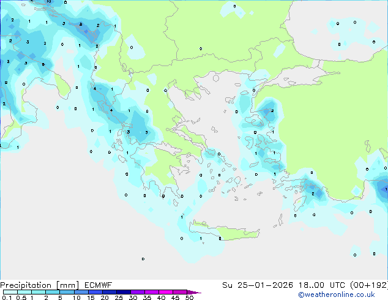Select the 40–45 mm magenta legend swatch
This screenshot has width=388, height=300.
pos(166,292)
